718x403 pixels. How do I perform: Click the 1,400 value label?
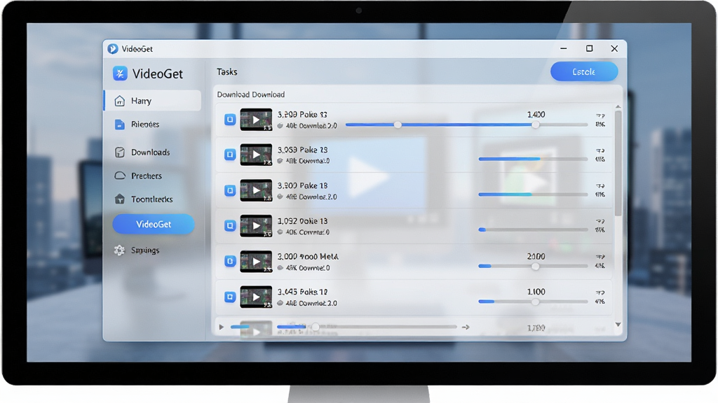click(536, 114)
